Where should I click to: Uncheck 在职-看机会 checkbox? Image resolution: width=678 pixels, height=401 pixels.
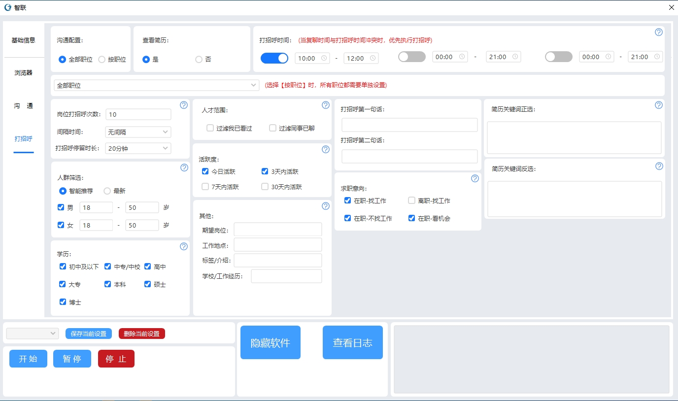pyautogui.click(x=412, y=218)
